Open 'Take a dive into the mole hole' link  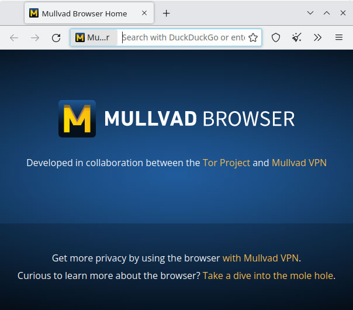[268, 275]
